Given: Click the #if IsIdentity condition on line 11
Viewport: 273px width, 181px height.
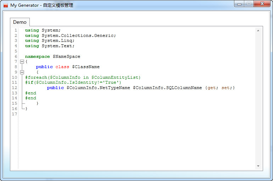Looking at the screenshot, I should (x=73, y=82).
